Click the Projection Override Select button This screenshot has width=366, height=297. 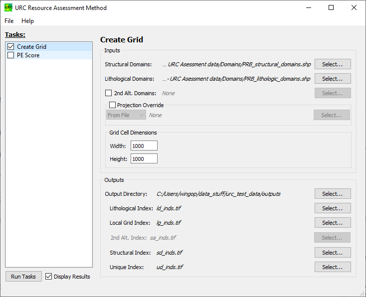332,115
